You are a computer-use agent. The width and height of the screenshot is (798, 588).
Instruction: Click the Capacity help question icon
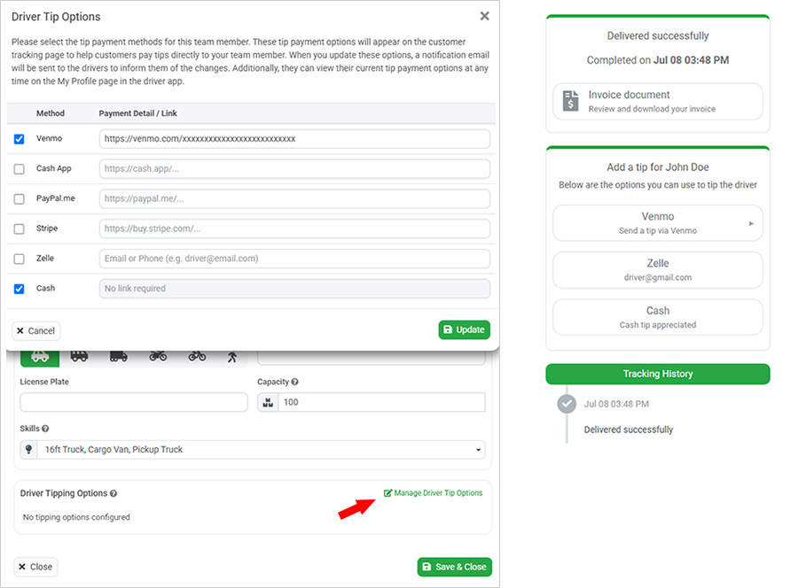294,382
